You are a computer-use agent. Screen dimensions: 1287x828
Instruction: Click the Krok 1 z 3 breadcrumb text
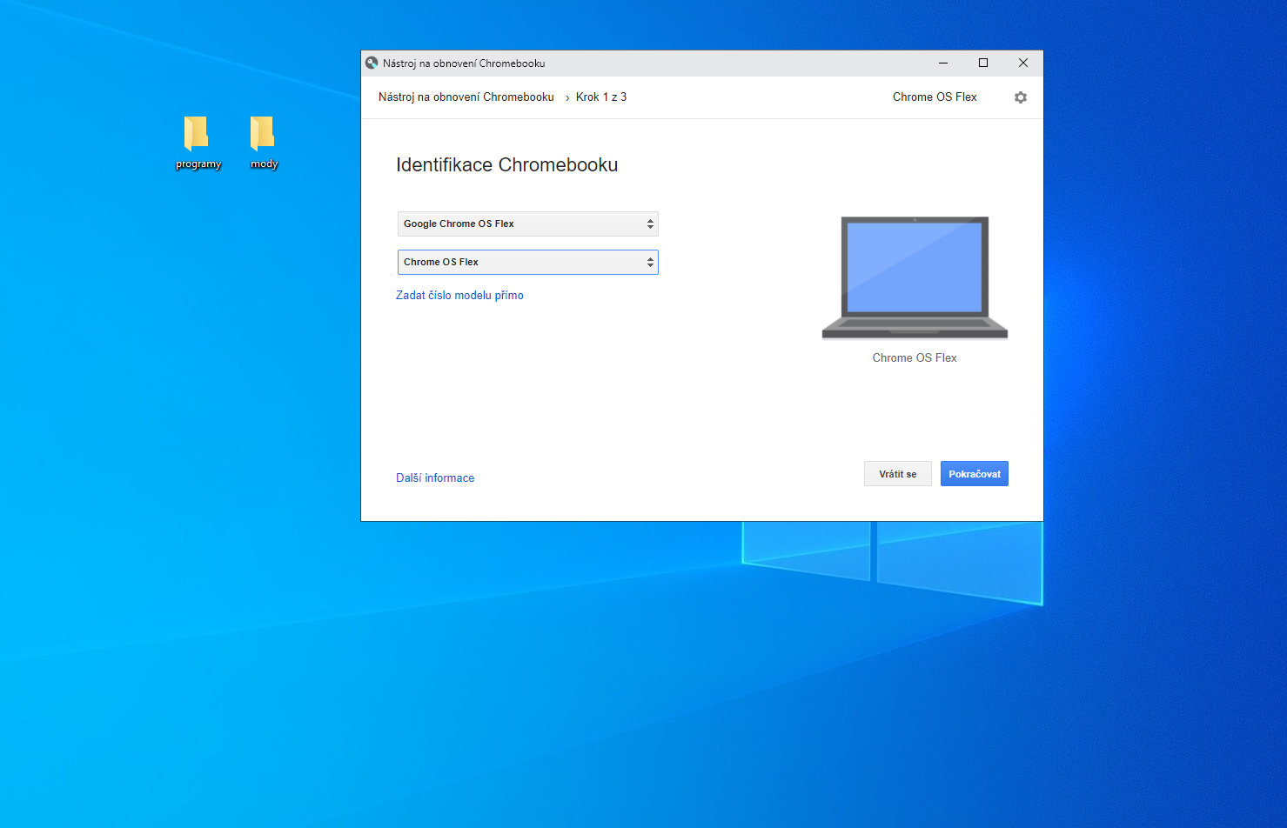pos(601,97)
